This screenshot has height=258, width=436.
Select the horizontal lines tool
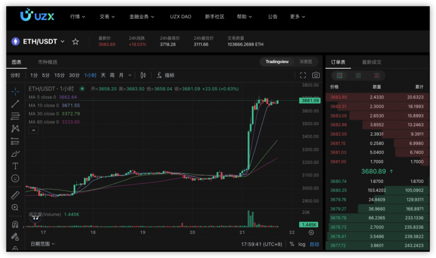coord(15,116)
